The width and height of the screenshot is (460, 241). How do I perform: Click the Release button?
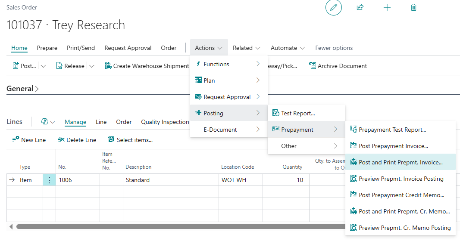[x=70, y=66]
